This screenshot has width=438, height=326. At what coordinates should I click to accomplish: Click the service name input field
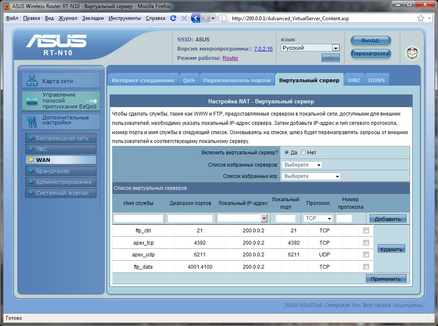[x=138, y=218]
